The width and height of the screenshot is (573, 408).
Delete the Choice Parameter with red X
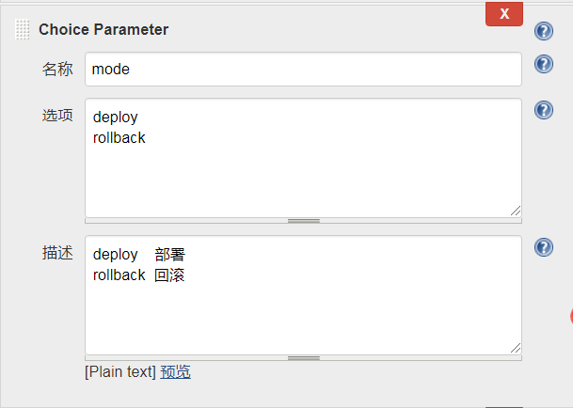(x=504, y=14)
